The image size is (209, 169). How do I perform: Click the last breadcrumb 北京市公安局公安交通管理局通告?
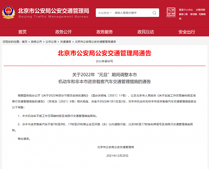point(95,42)
